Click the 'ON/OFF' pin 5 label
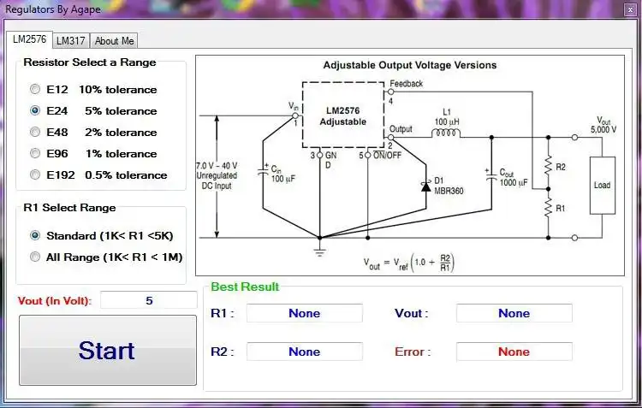This screenshot has height=408, width=642. coord(387,155)
